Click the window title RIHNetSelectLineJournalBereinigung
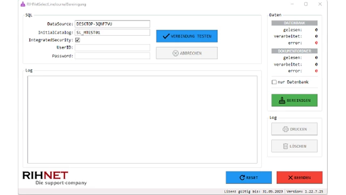 point(56,4)
